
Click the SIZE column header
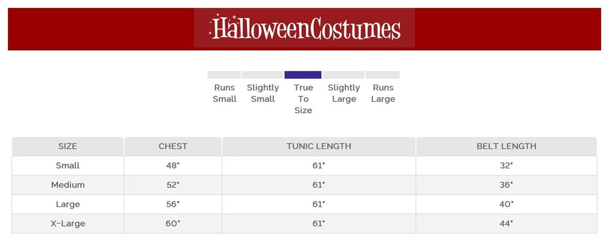click(x=68, y=147)
